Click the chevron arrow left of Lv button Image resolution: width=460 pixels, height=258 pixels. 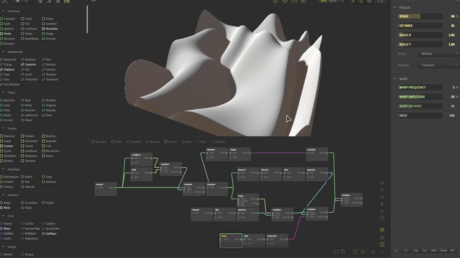396,250
